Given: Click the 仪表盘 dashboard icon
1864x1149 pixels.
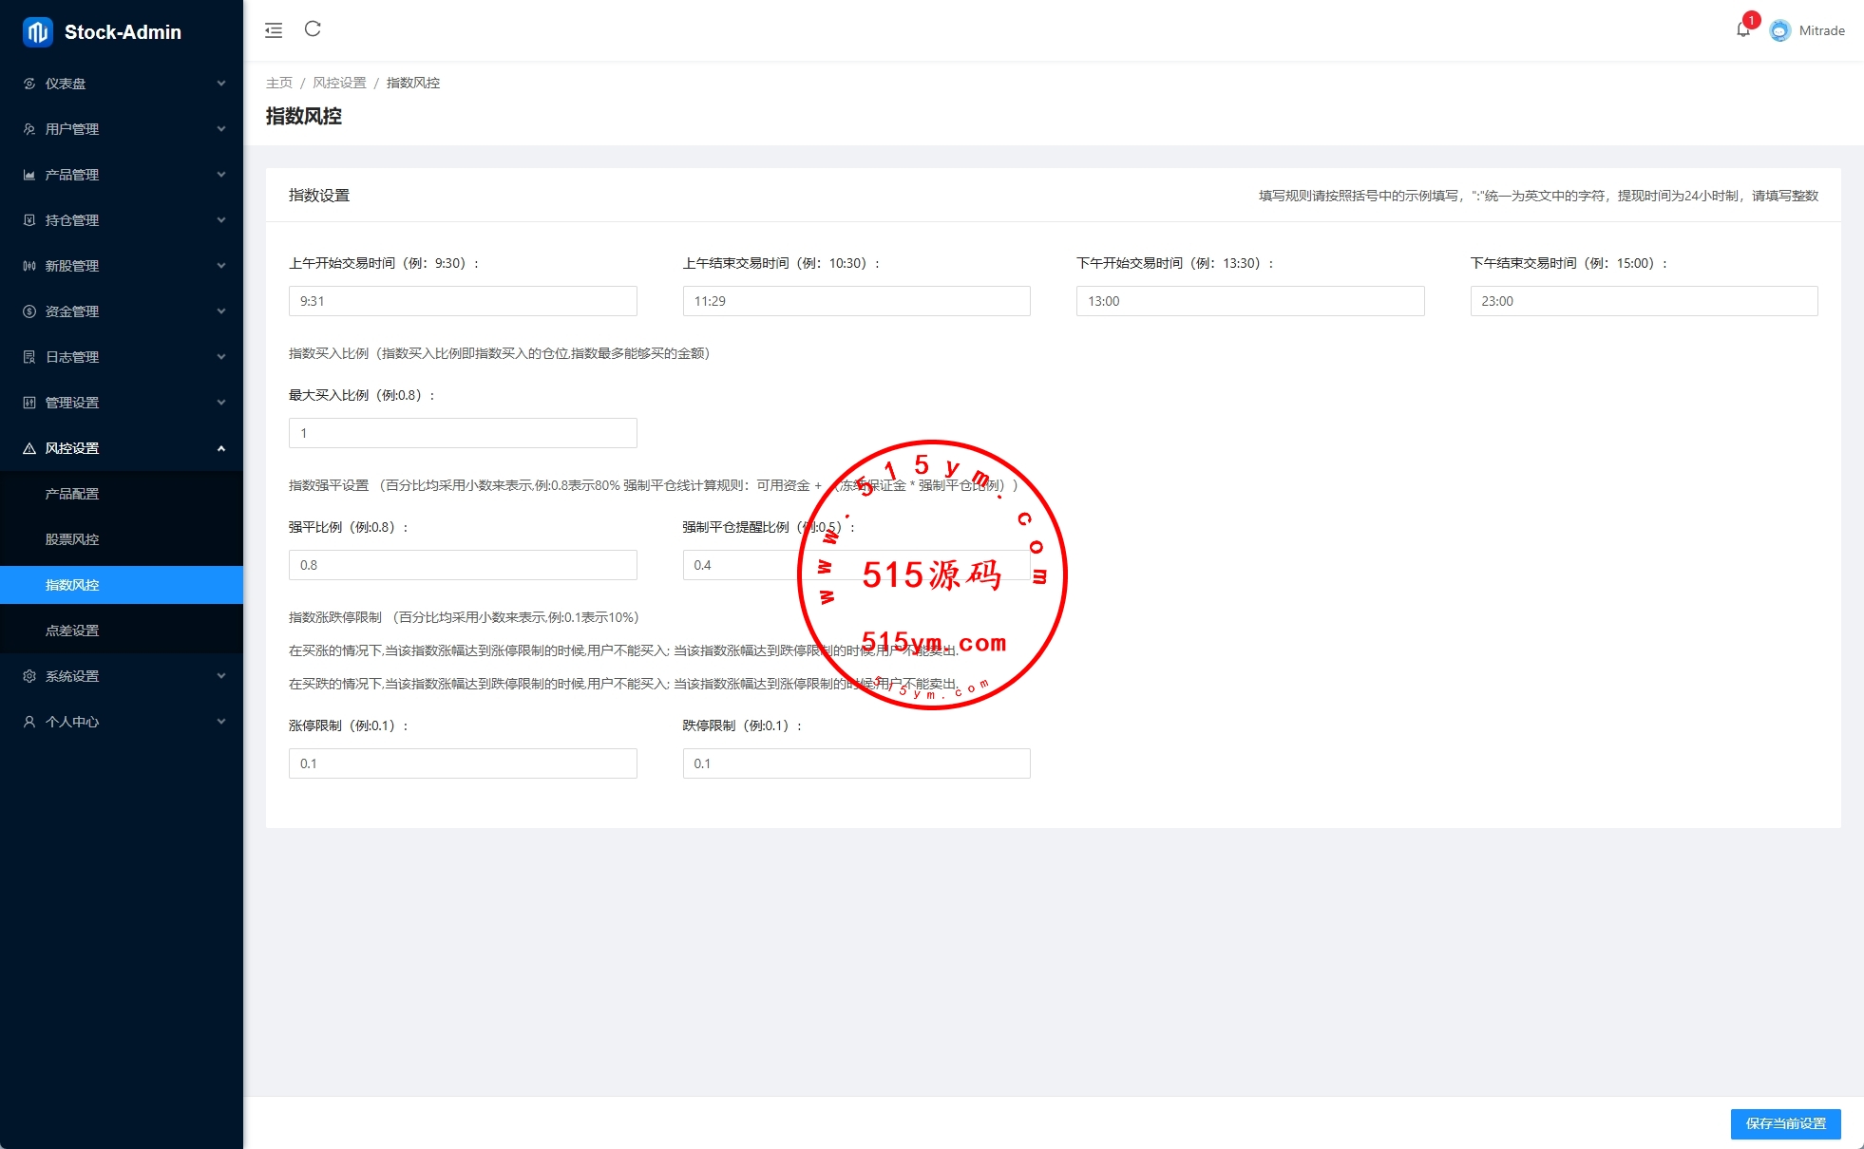Looking at the screenshot, I should 29,84.
